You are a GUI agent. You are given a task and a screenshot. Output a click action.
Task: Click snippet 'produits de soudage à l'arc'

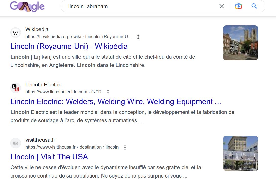[43, 121]
